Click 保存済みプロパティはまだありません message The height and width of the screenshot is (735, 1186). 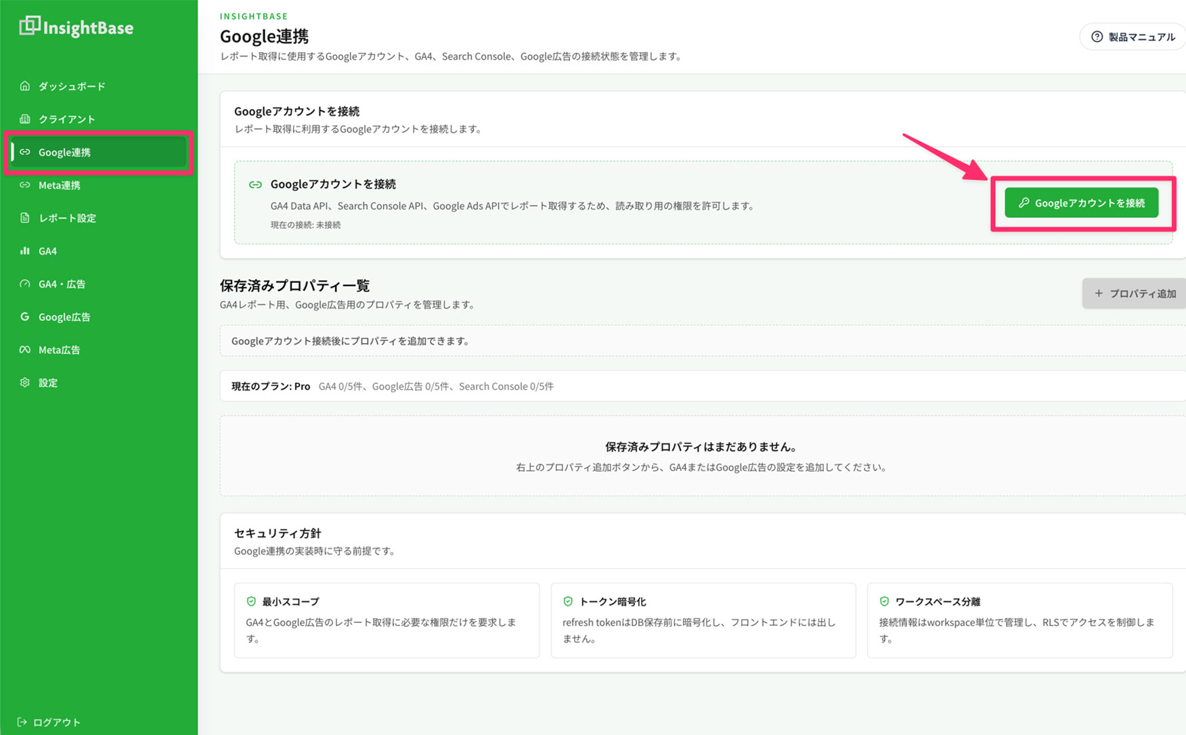coord(702,447)
